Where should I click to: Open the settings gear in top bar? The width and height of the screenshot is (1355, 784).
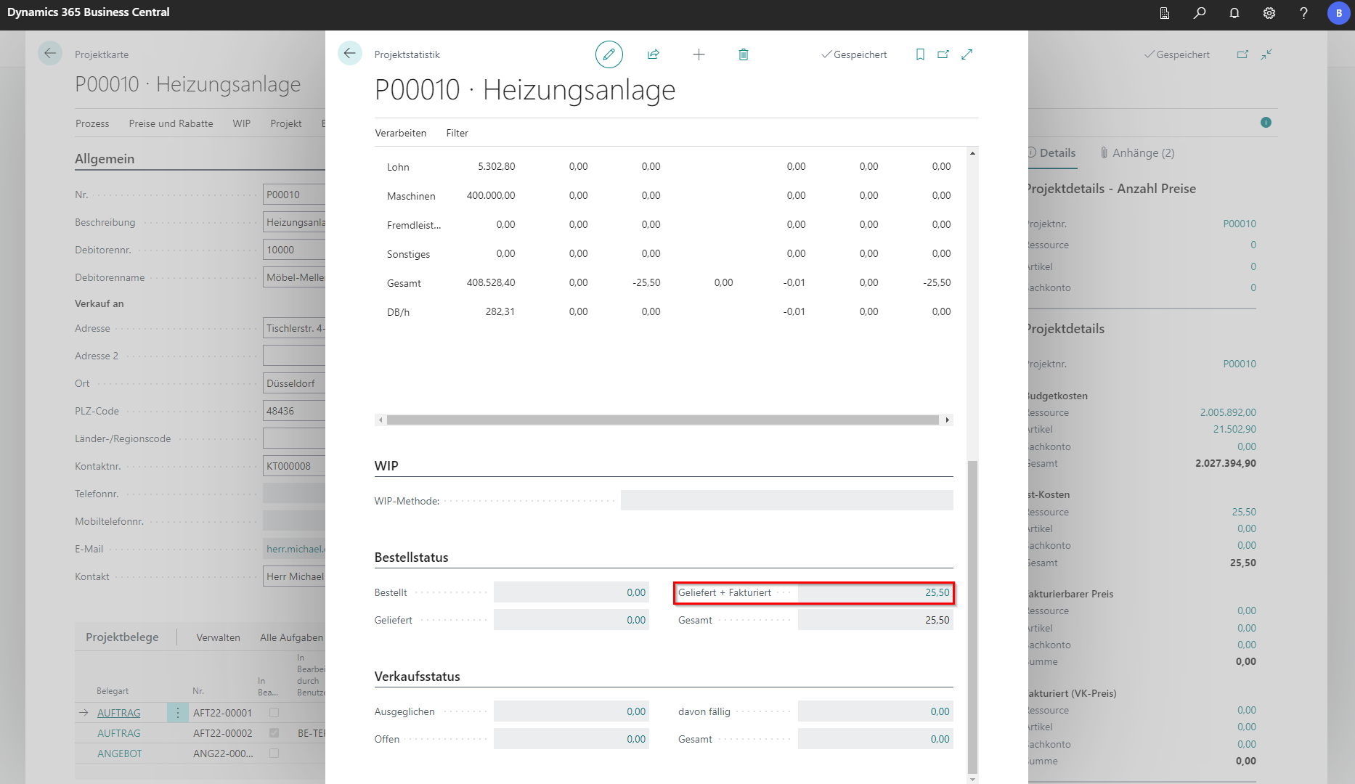(x=1269, y=13)
